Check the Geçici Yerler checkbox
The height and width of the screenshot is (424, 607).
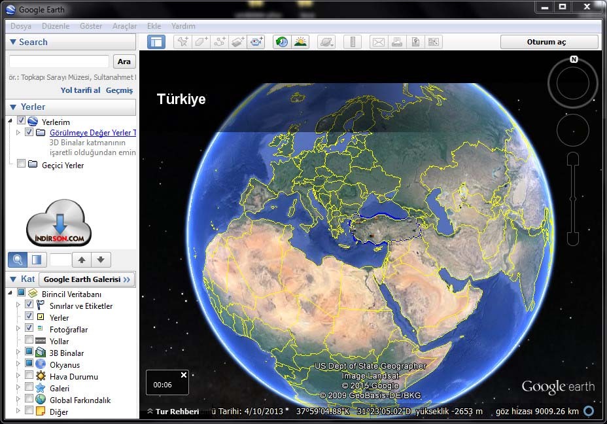[x=22, y=164]
